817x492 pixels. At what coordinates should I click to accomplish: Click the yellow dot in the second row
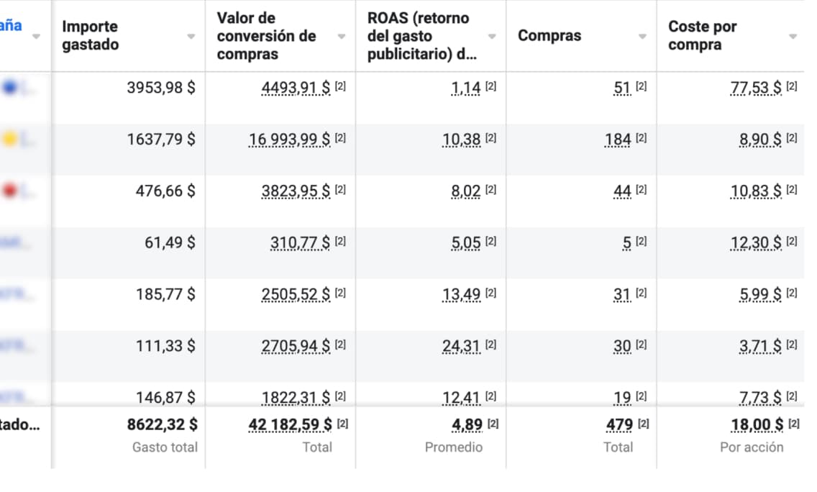10,140
